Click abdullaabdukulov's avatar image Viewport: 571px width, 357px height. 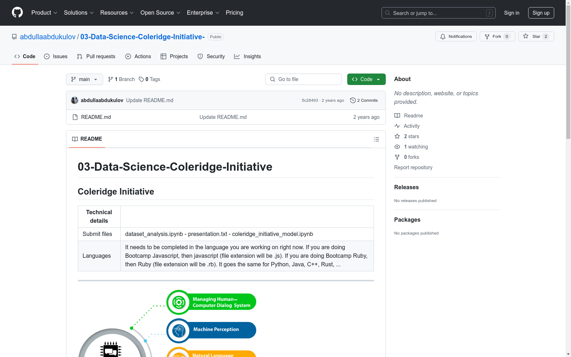[x=75, y=100]
